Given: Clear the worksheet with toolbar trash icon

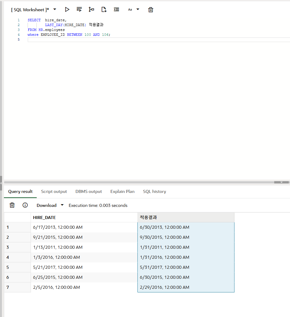Looking at the screenshot, I should (x=151, y=9).
